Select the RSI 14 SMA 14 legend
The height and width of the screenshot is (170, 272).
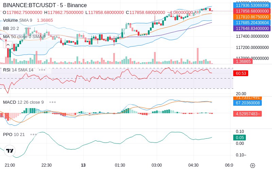click(18, 70)
